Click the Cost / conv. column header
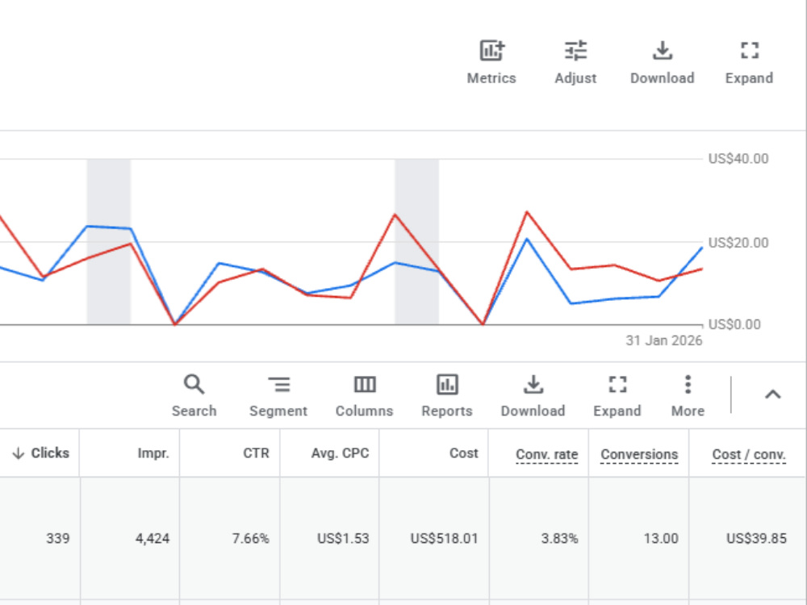This screenshot has height=605, width=807. [x=749, y=454]
